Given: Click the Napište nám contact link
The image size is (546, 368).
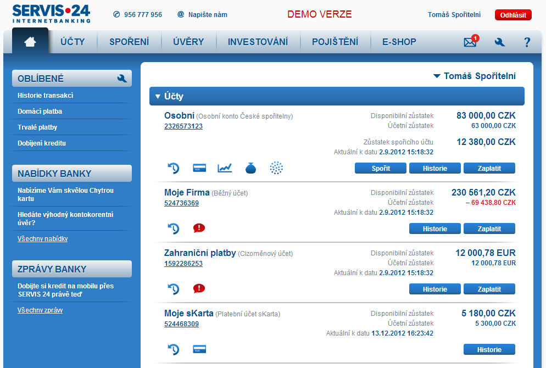Looking at the screenshot, I should (208, 15).
